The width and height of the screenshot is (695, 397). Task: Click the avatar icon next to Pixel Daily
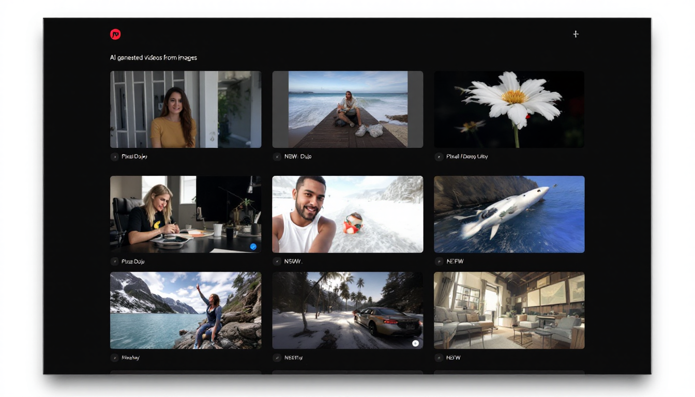click(x=114, y=157)
